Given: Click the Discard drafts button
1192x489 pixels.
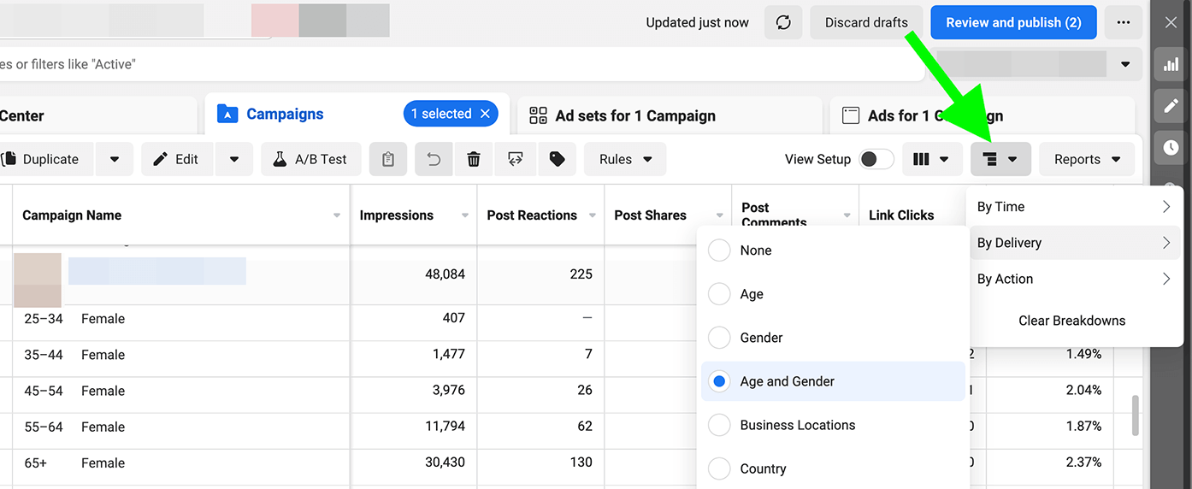Looking at the screenshot, I should (x=866, y=23).
